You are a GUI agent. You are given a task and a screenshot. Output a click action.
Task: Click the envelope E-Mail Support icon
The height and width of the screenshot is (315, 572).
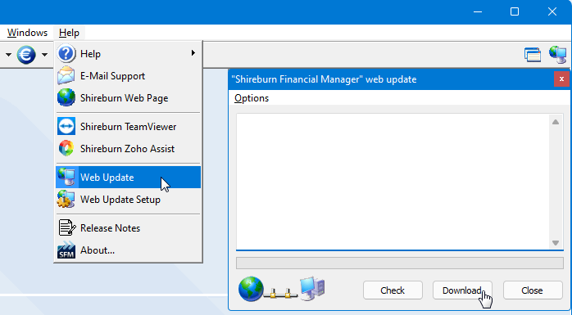click(66, 76)
